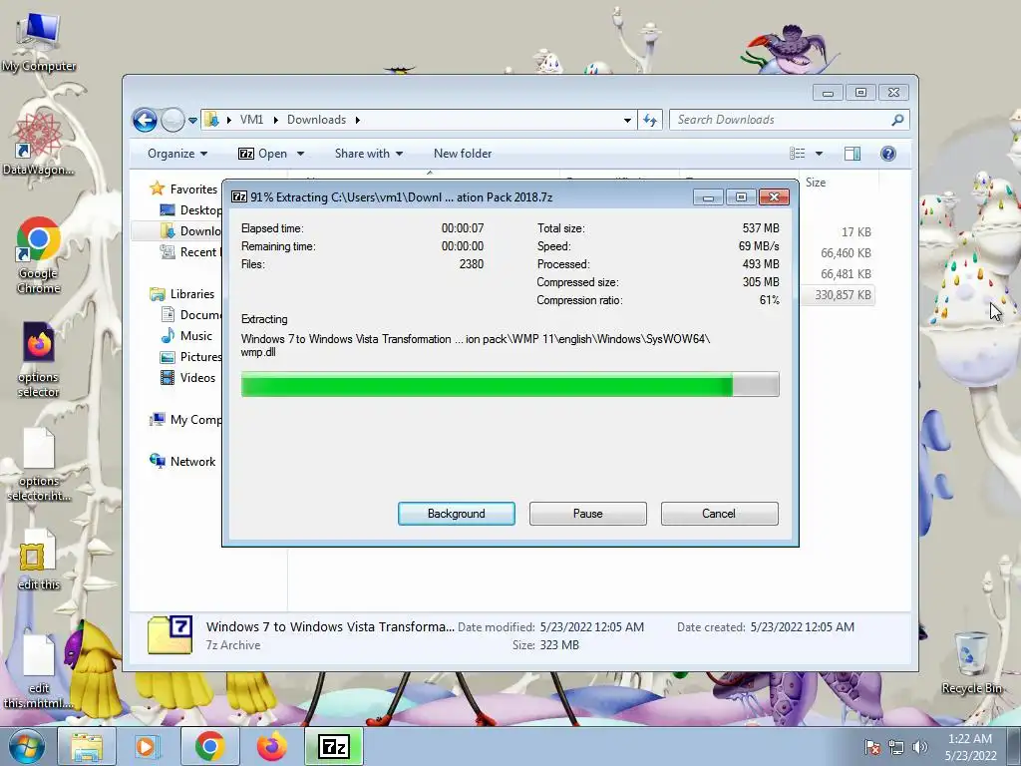
Task: Open DataWagon desktop shortcut
Action: click(39, 144)
